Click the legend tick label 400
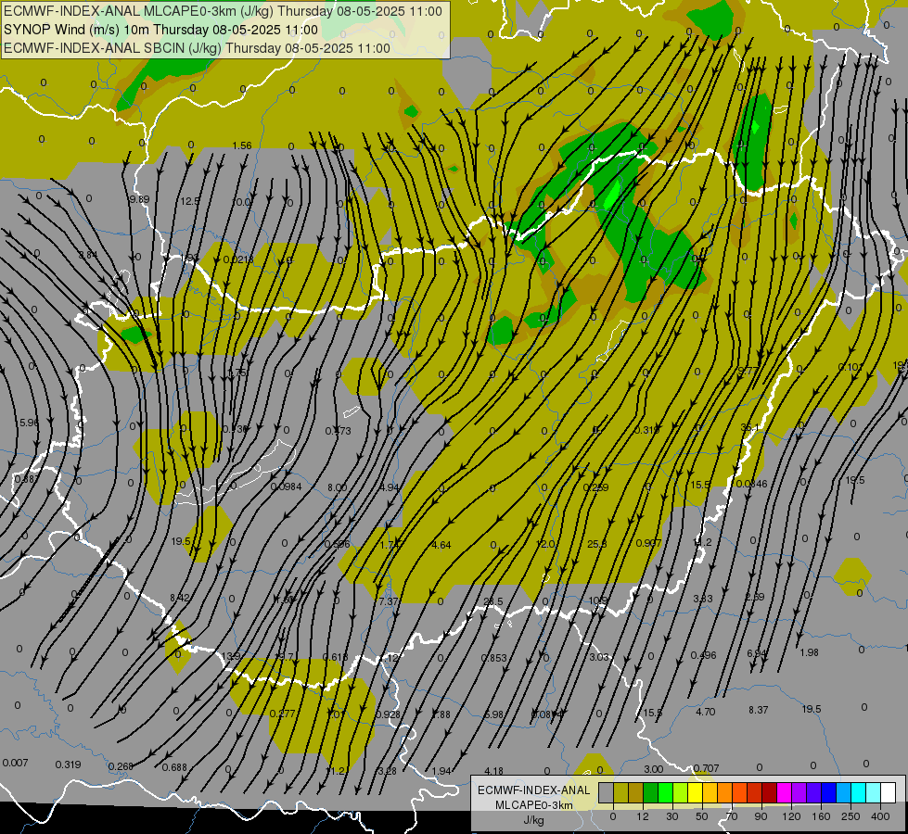The width and height of the screenshot is (908, 834). pos(880,816)
